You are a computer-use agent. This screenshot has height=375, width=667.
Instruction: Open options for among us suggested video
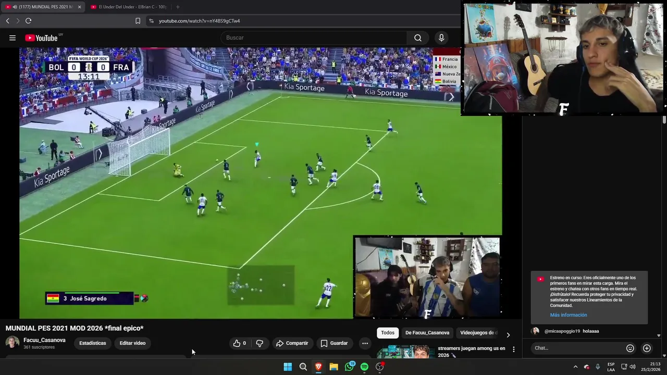click(x=514, y=349)
